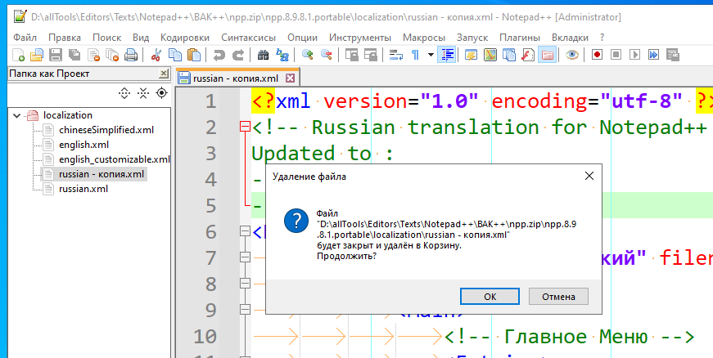Open the Макросы menu
The image size is (713, 358).
pyautogui.click(x=424, y=38)
